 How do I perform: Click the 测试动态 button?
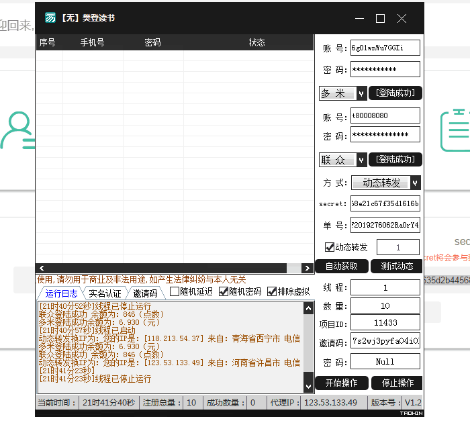point(397,266)
